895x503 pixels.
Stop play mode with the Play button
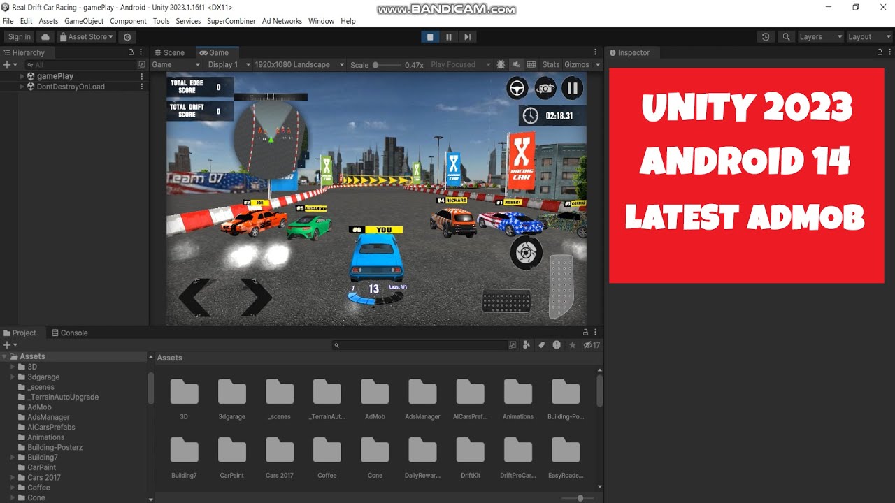[x=430, y=37]
